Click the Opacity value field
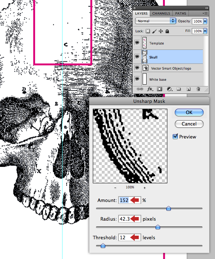215x259 pixels. point(197,21)
